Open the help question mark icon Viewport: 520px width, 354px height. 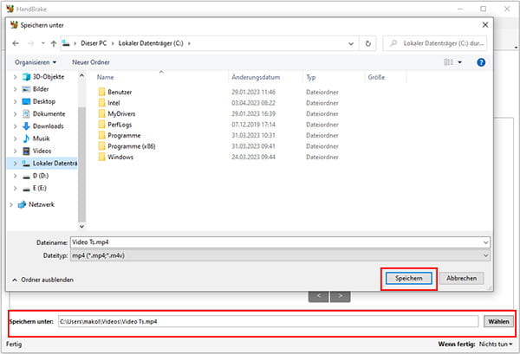click(480, 62)
